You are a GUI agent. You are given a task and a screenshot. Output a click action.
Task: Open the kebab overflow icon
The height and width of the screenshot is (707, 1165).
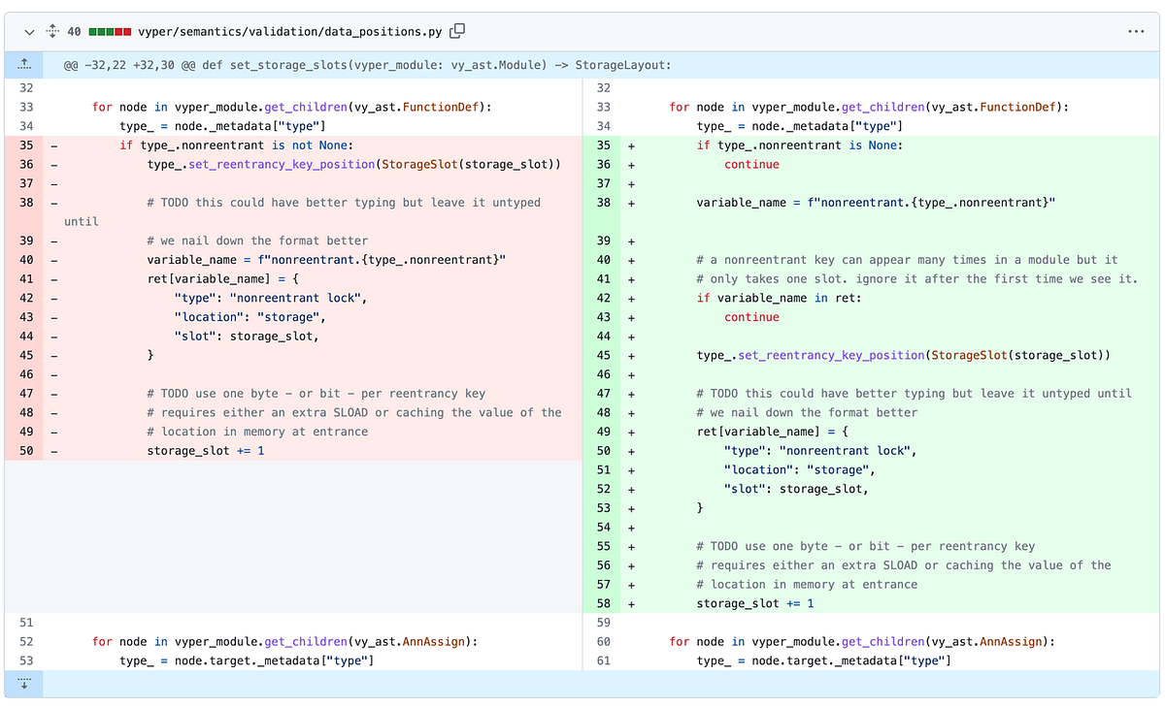1135,30
